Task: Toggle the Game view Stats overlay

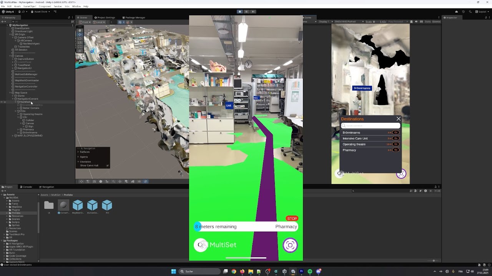Action: (427, 22)
